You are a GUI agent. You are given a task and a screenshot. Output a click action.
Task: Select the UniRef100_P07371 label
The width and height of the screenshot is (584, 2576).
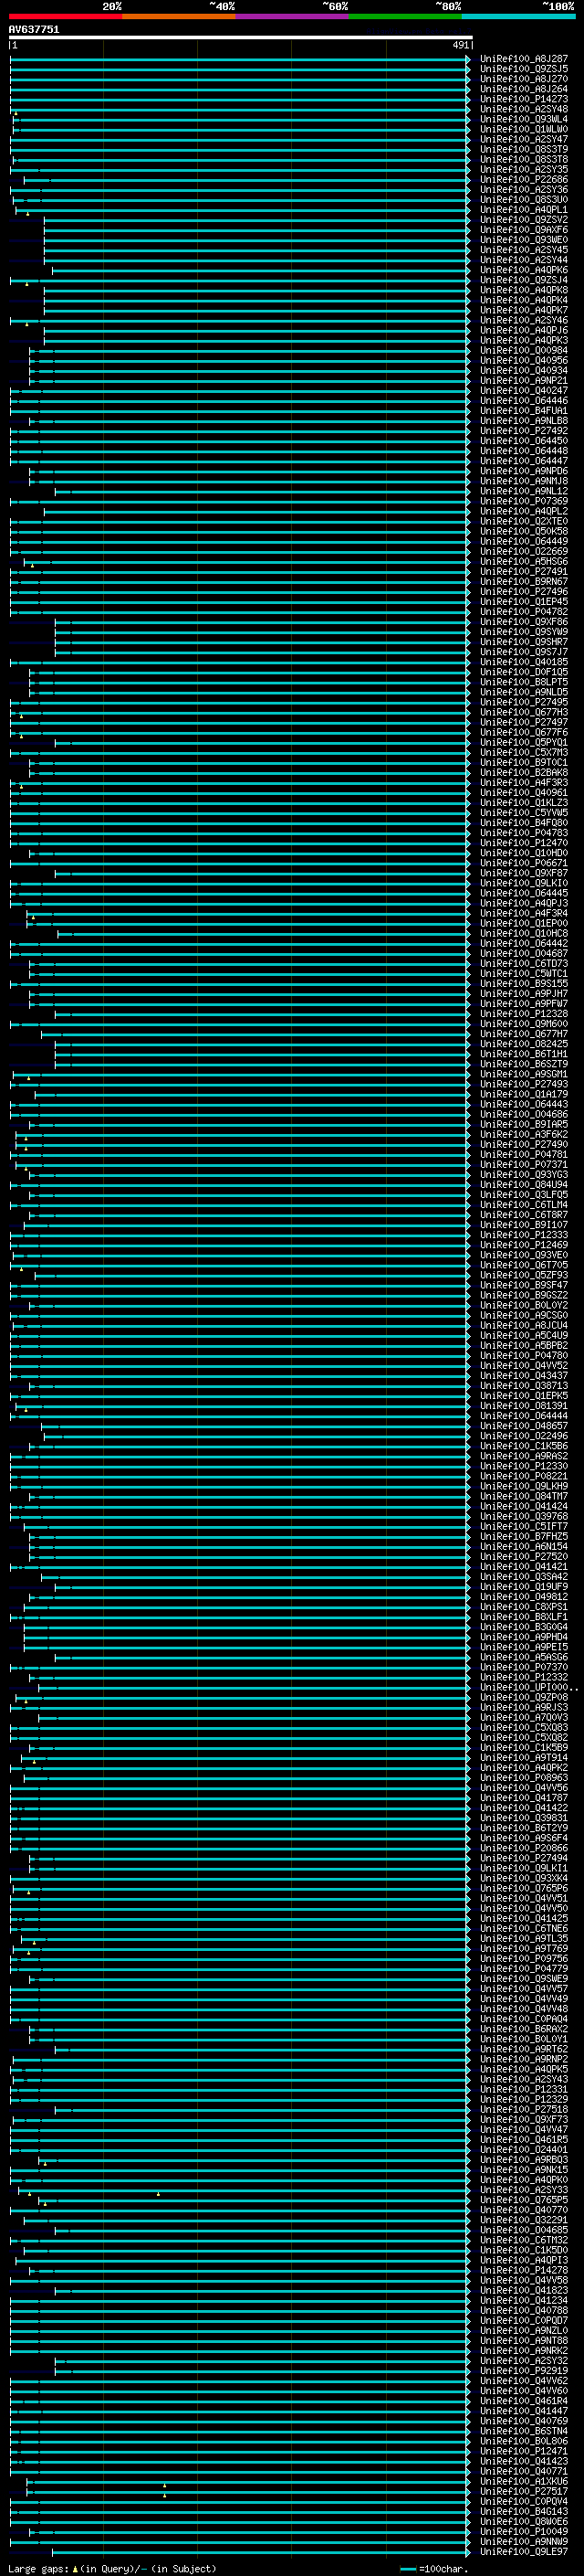tap(524, 1165)
